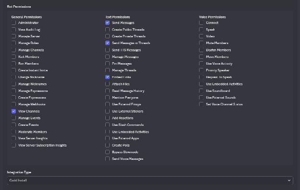300x190 pixels.
Task: Enable the Connect voice permission
Action: point(201,22)
